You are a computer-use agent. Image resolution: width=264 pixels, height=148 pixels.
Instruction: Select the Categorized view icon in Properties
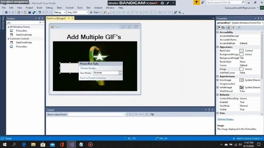[219, 28]
